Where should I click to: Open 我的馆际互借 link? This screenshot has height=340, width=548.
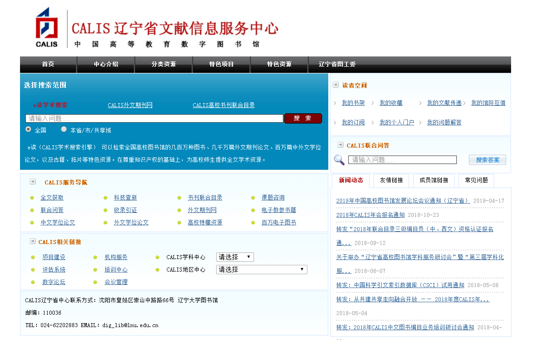point(488,103)
